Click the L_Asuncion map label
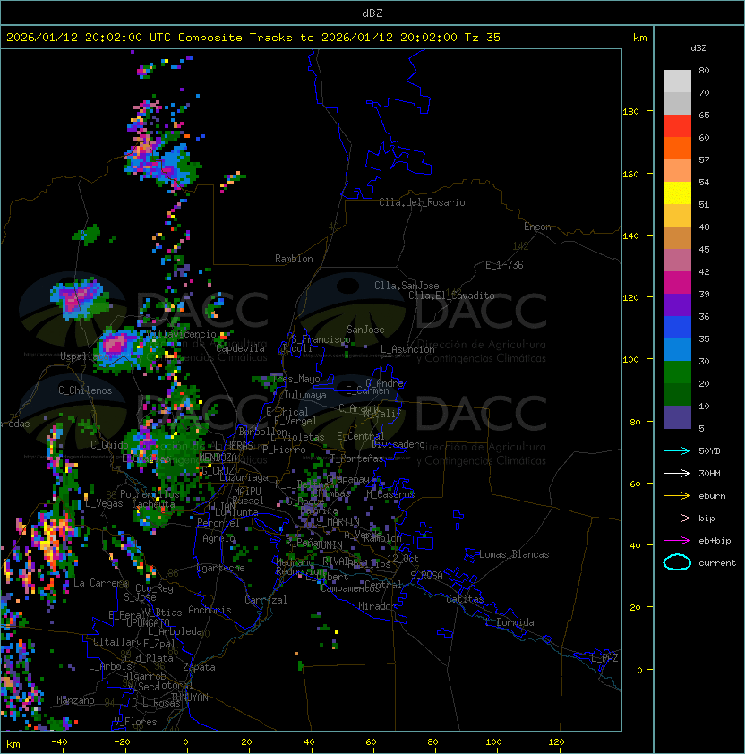745x754 pixels. (407, 349)
